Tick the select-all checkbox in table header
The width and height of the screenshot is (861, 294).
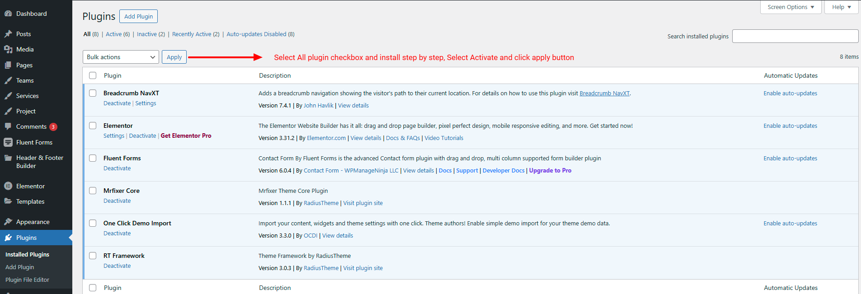tap(93, 75)
